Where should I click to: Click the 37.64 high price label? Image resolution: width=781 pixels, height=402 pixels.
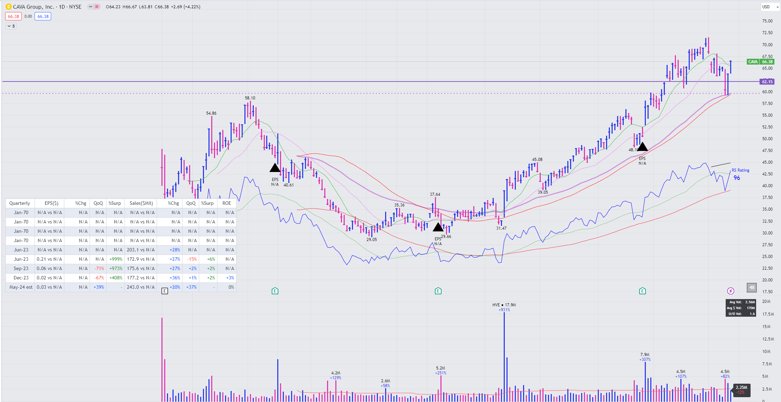[435, 194]
